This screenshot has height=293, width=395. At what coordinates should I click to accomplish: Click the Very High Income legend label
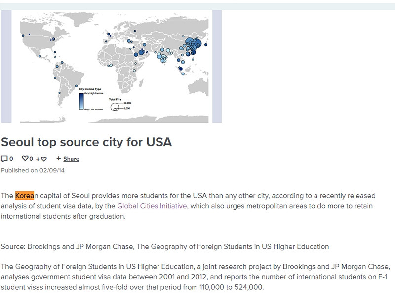pos(94,93)
